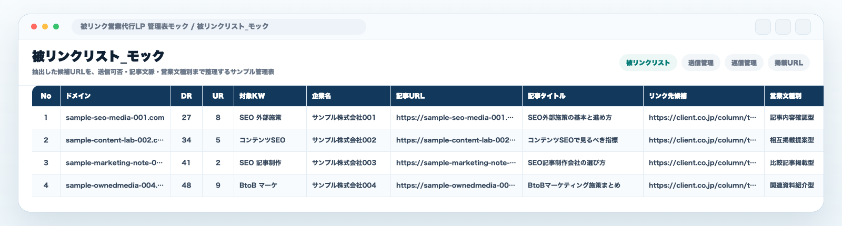The width and height of the screenshot is (842, 226).
Task: Select domain sample-seo-media-001.com
Action: tap(115, 118)
